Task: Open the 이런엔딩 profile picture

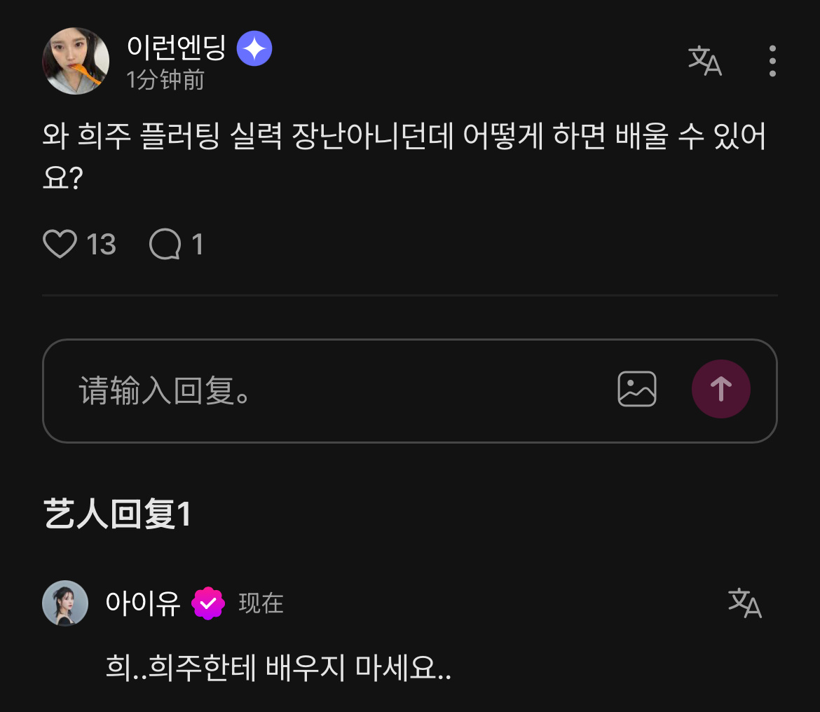Action: 76,61
